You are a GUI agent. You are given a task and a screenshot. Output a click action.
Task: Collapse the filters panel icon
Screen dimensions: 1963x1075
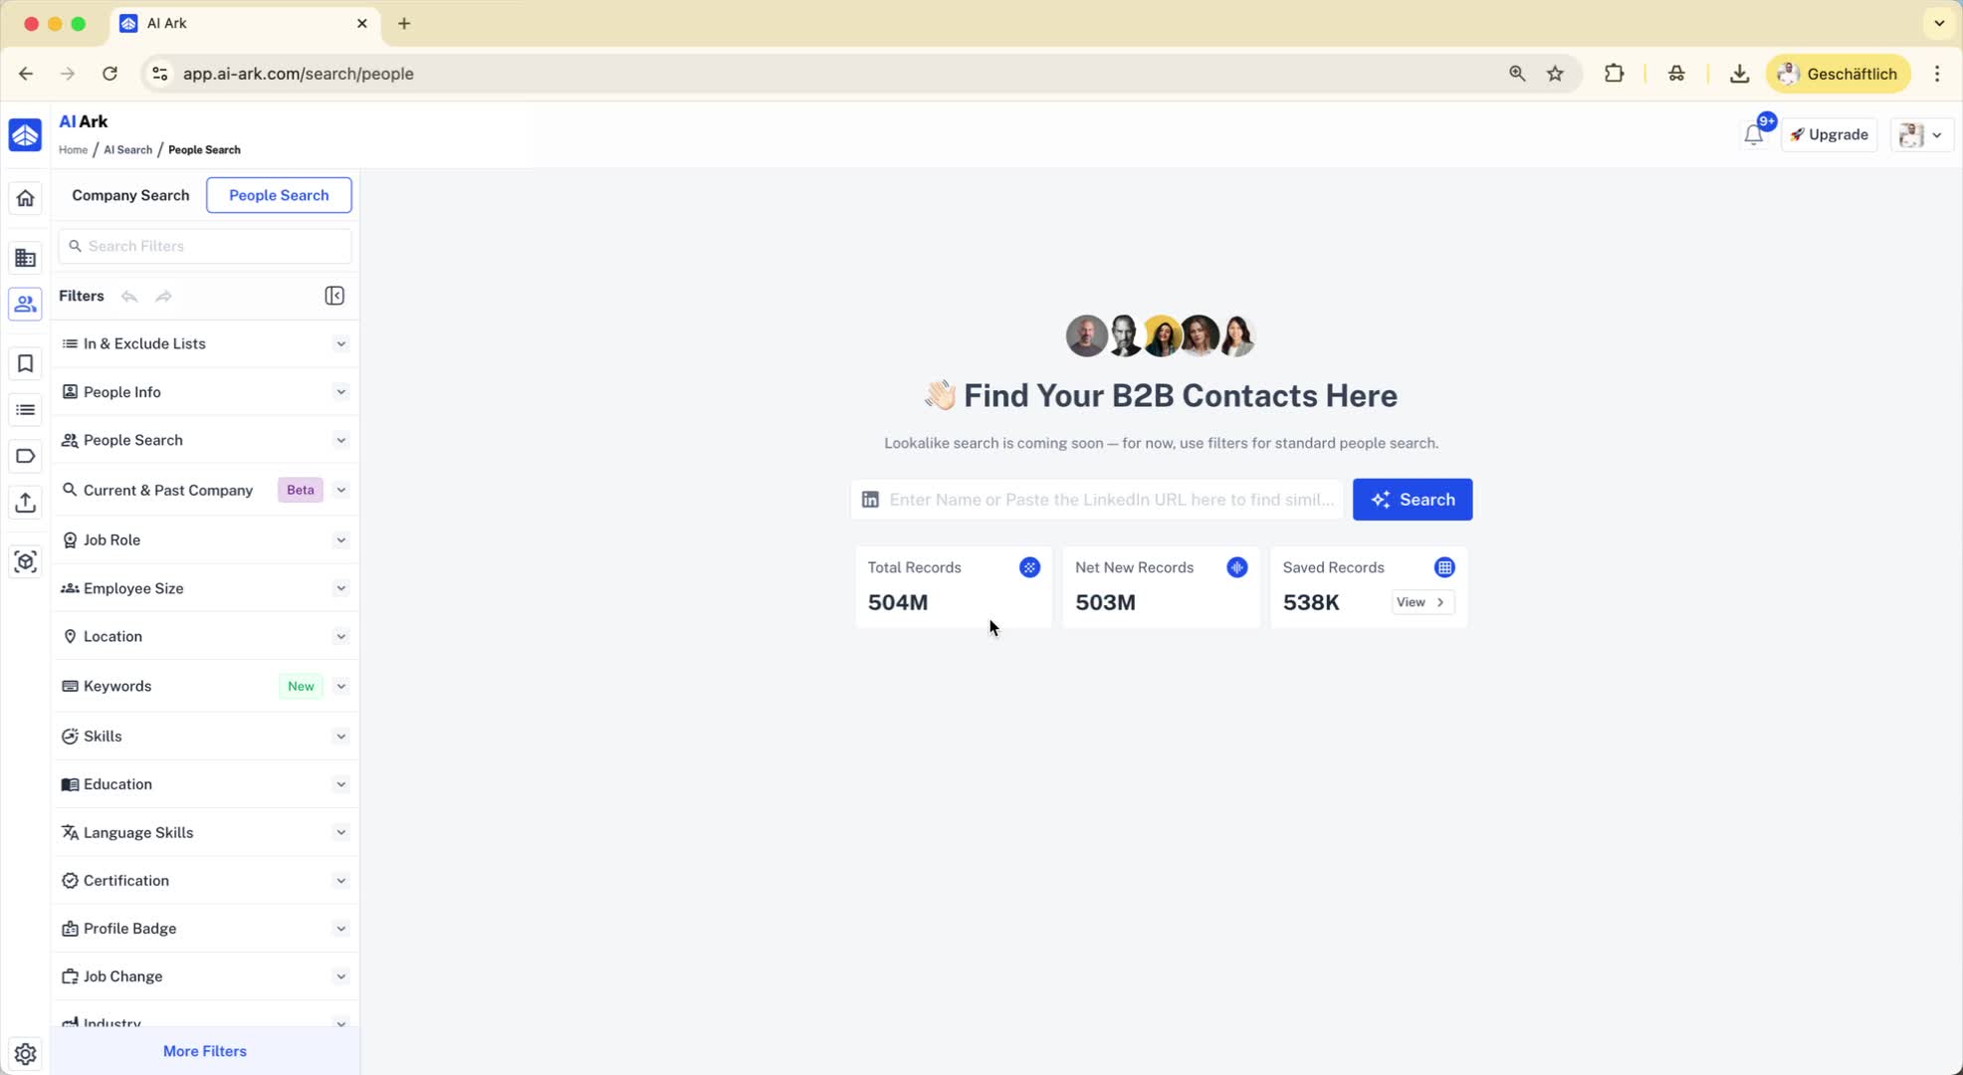334,296
